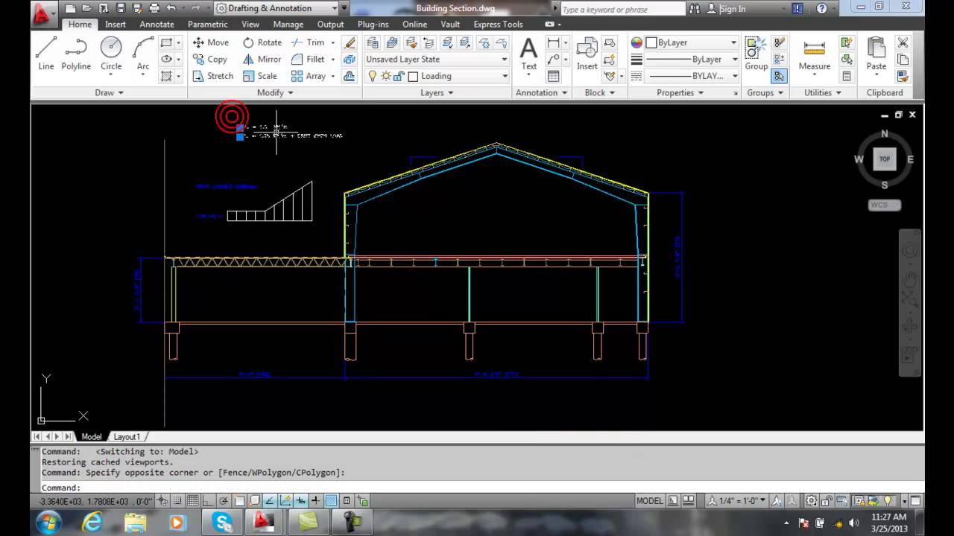Open the ByLayer lineweight dropdown
Screen dimensions: 954x536
coord(691,60)
